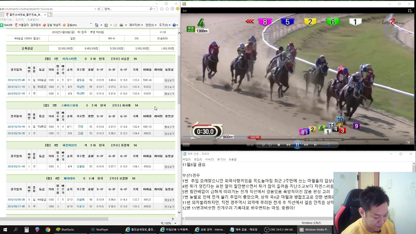Rewind the race video
This screenshot has height=234, width=416.
pos(288,145)
